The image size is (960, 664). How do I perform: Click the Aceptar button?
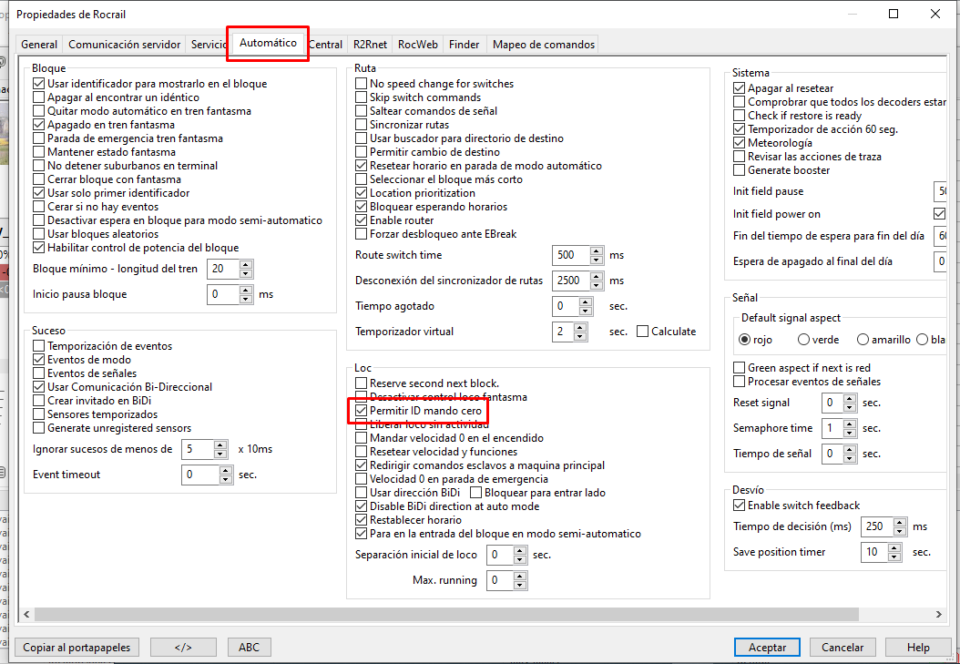pyautogui.click(x=767, y=647)
